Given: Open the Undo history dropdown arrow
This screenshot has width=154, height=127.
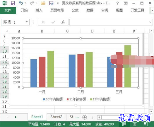Looking at the screenshot, I should click(25, 3).
